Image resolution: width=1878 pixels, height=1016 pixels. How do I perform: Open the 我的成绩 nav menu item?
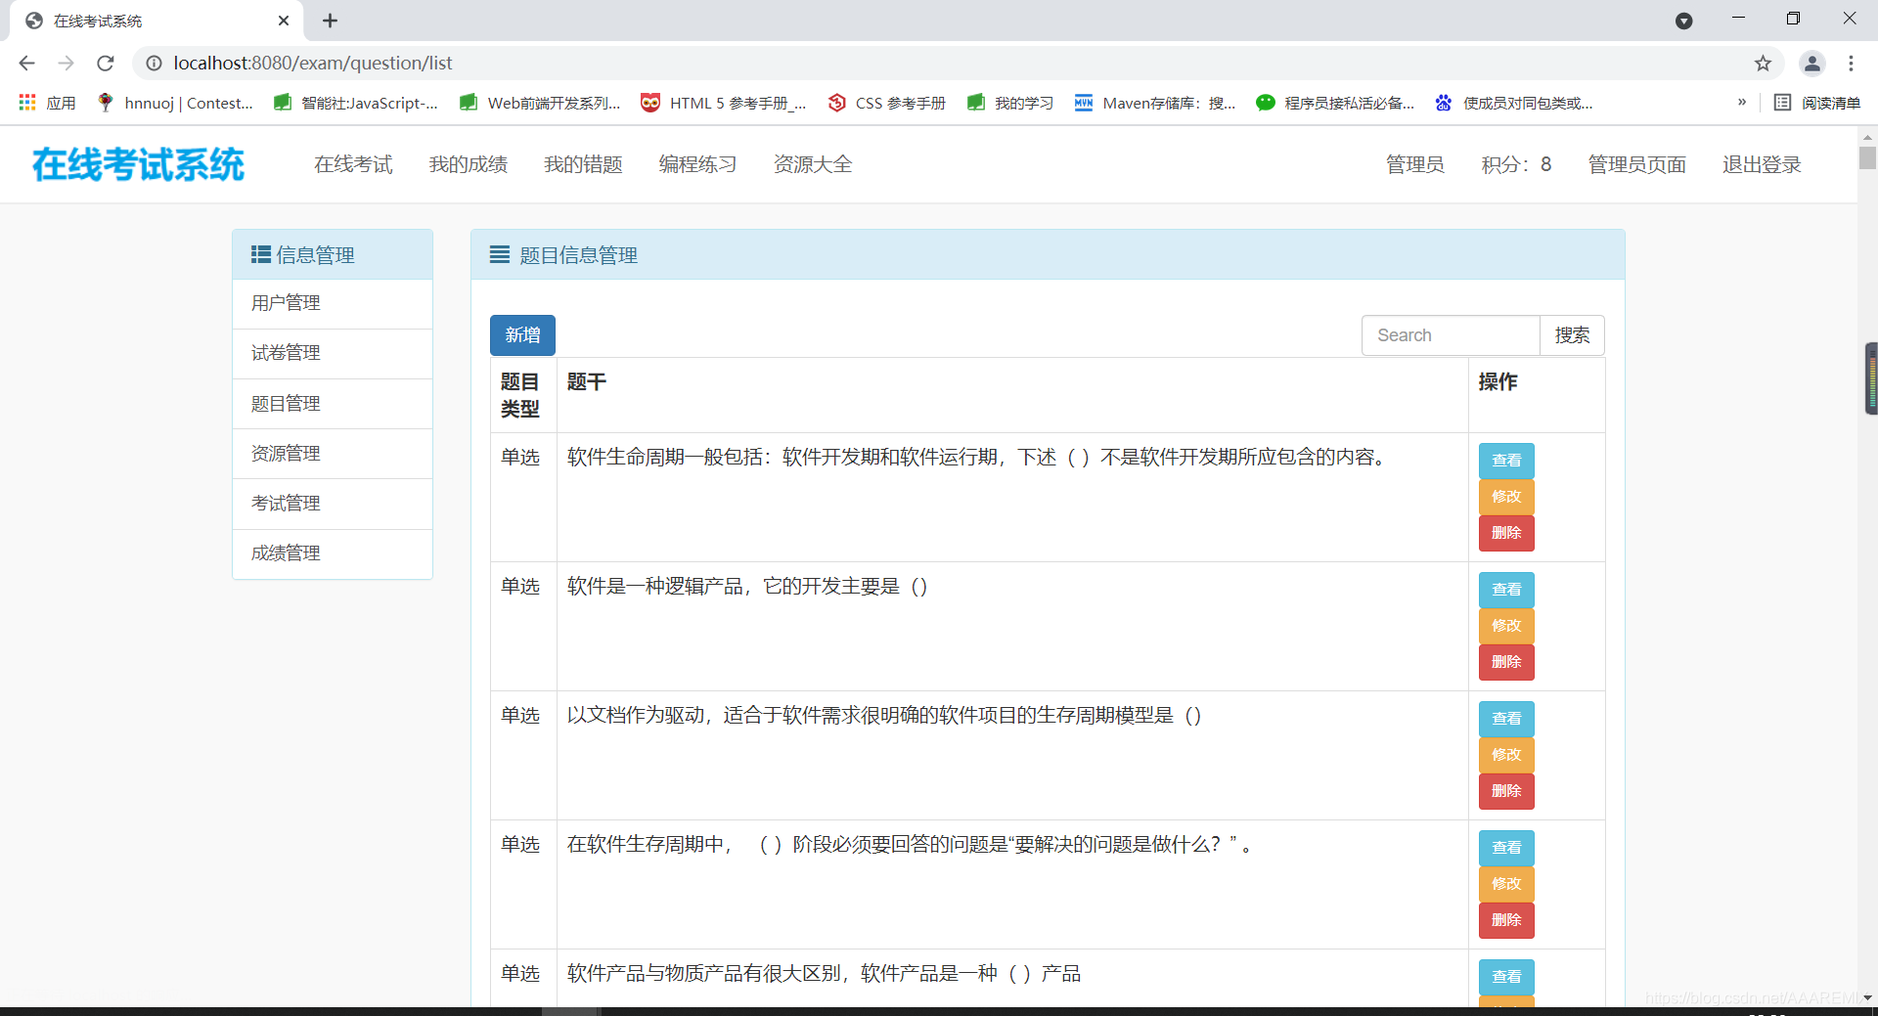coord(468,164)
